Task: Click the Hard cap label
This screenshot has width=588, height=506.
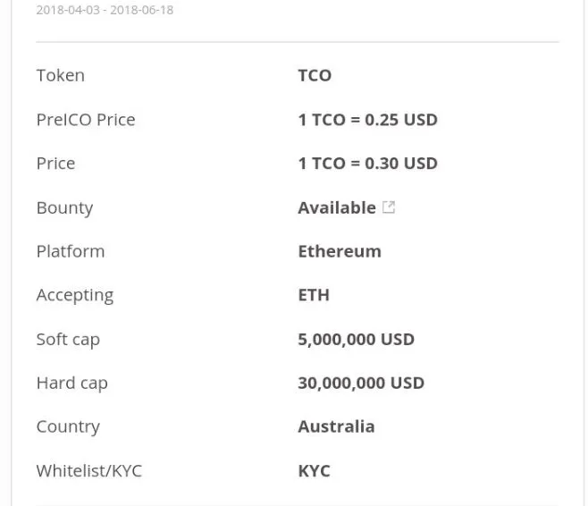Action: 72,384
